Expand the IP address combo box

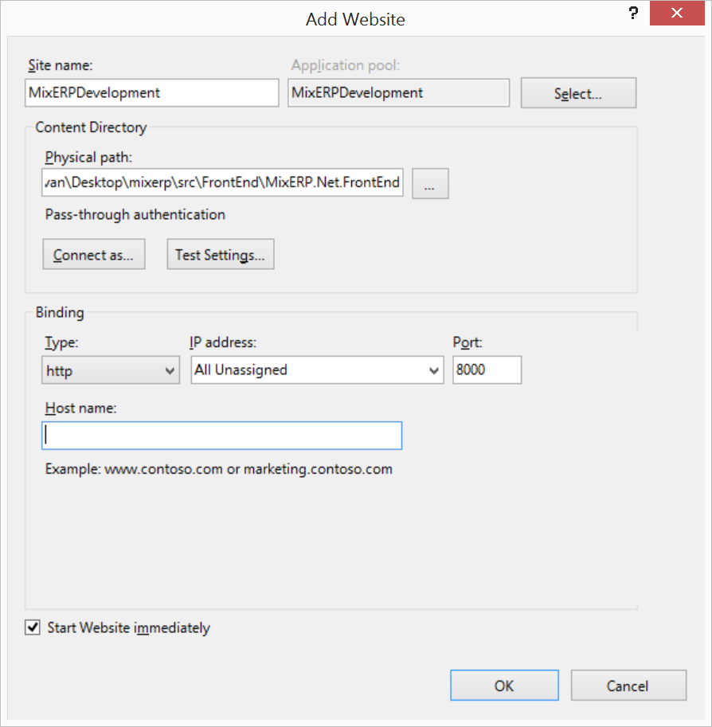[317, 370]
